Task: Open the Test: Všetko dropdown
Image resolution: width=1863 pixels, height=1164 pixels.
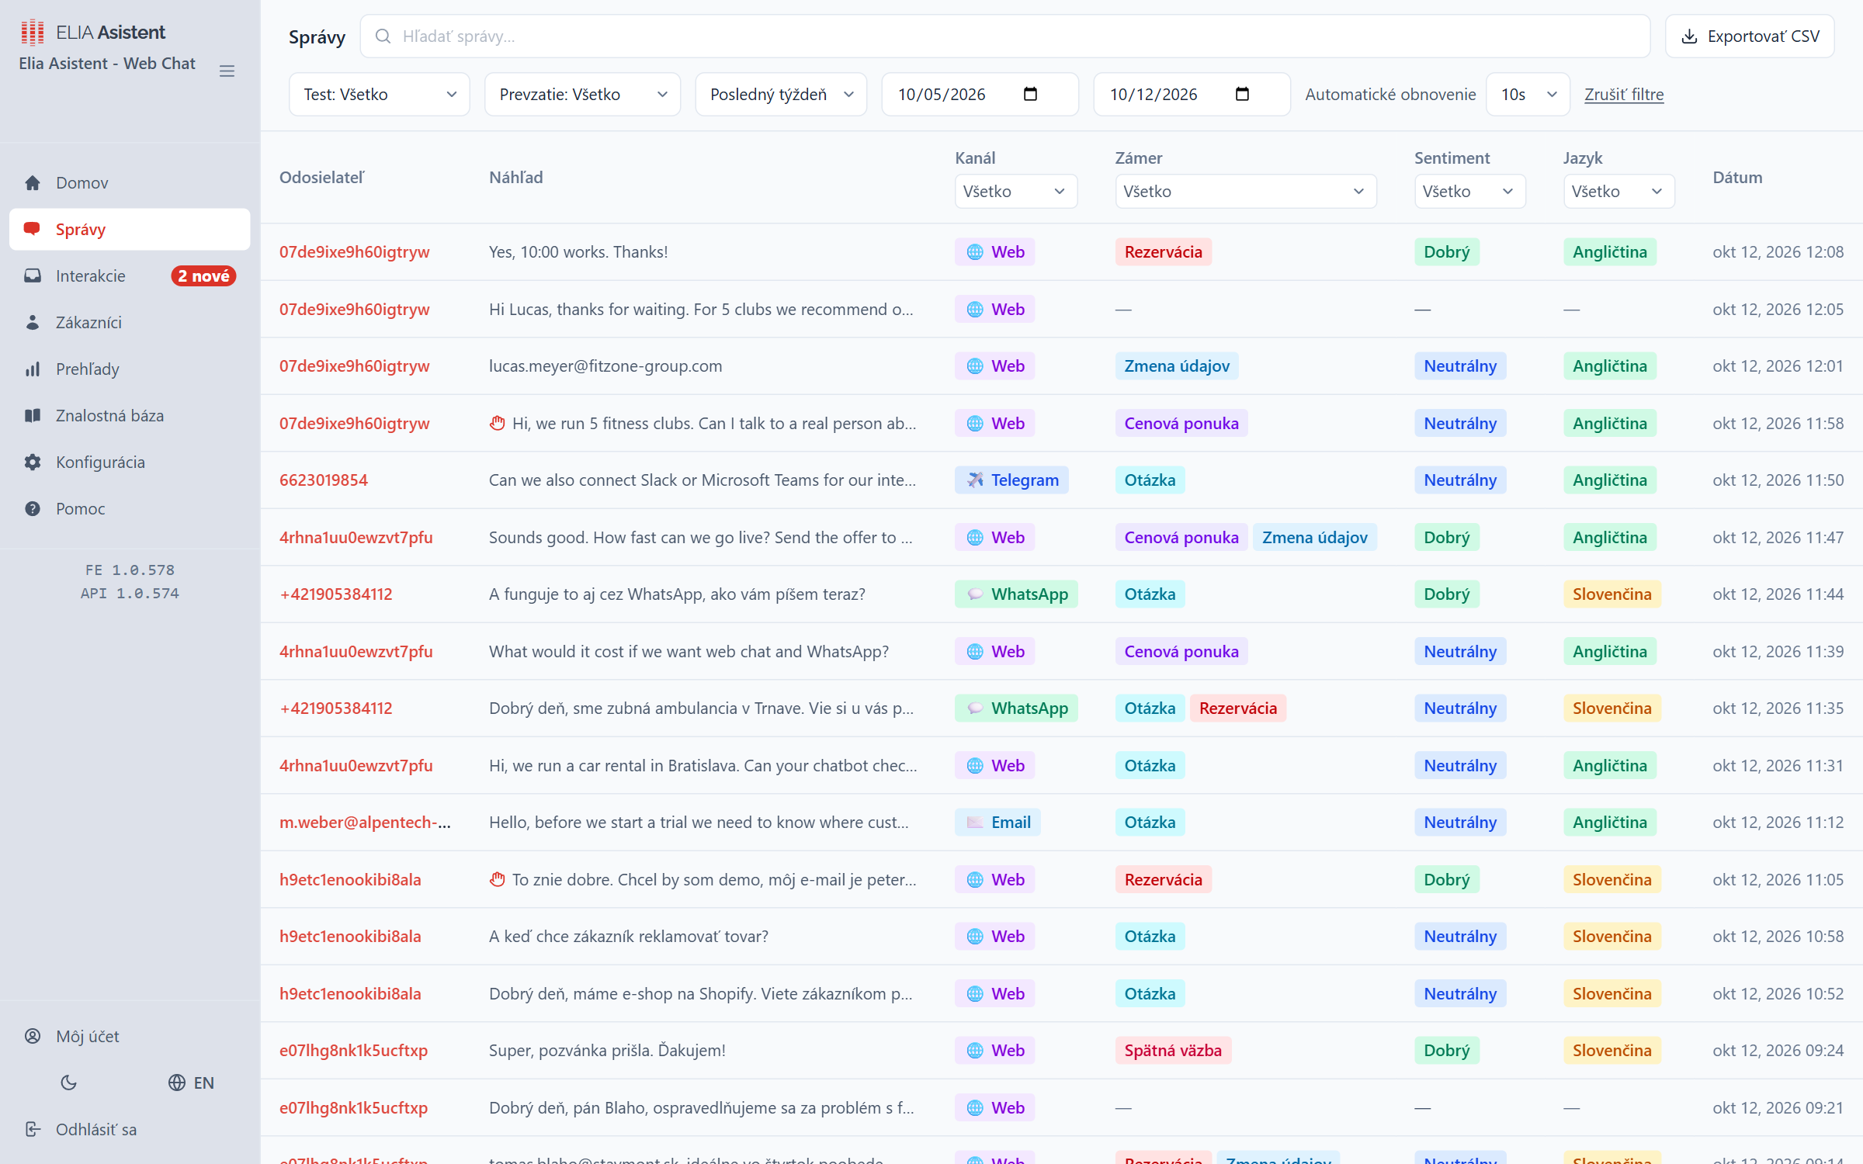Action: point(380,95)
